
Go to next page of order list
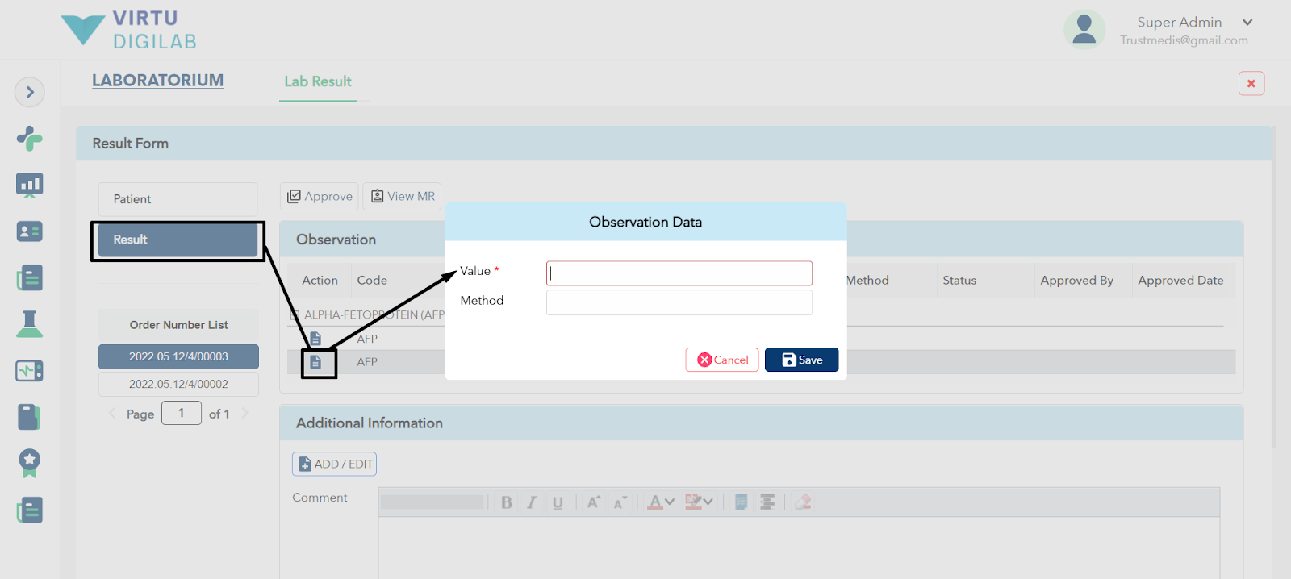tap(245, 413)
